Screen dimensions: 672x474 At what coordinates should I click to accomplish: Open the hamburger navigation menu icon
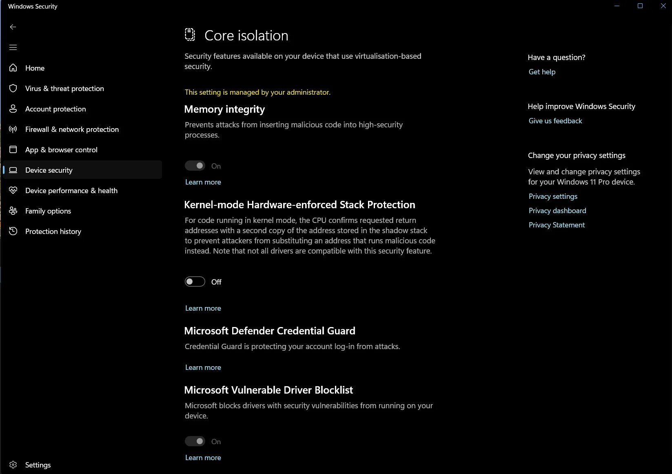point(13,47)
